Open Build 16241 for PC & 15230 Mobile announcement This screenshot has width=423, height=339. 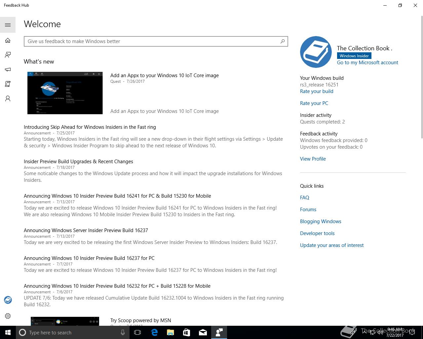point(117,196)
